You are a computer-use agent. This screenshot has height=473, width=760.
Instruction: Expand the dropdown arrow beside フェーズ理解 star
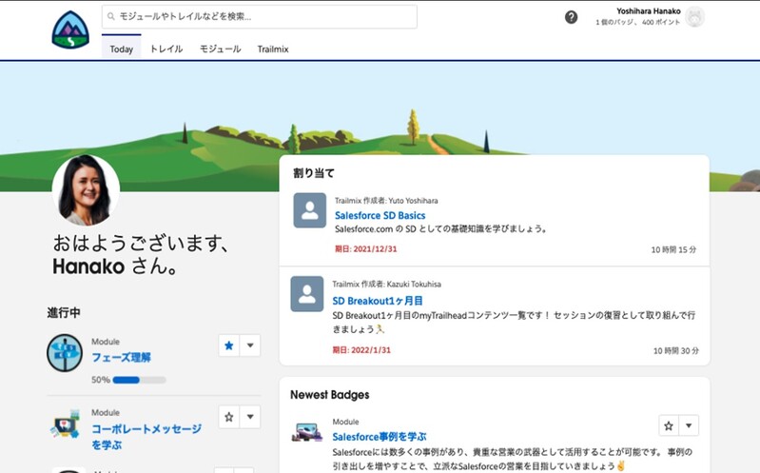point(250,345)
